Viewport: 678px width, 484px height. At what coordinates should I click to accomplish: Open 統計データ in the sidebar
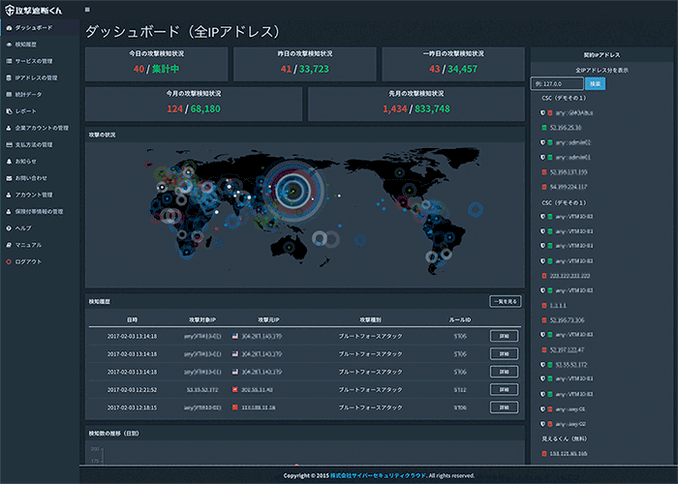pos(28,95)
